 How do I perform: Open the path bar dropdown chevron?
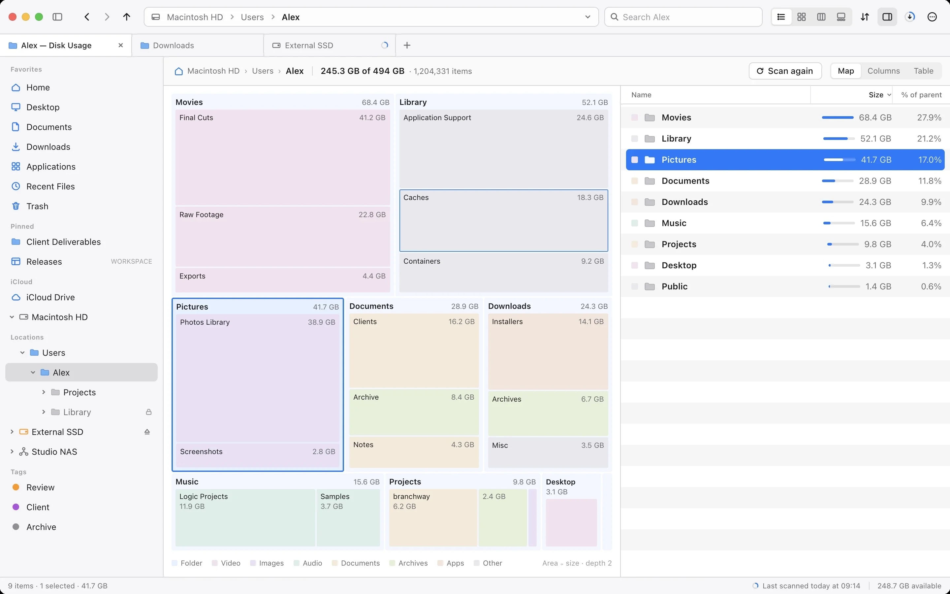[588, 17]
